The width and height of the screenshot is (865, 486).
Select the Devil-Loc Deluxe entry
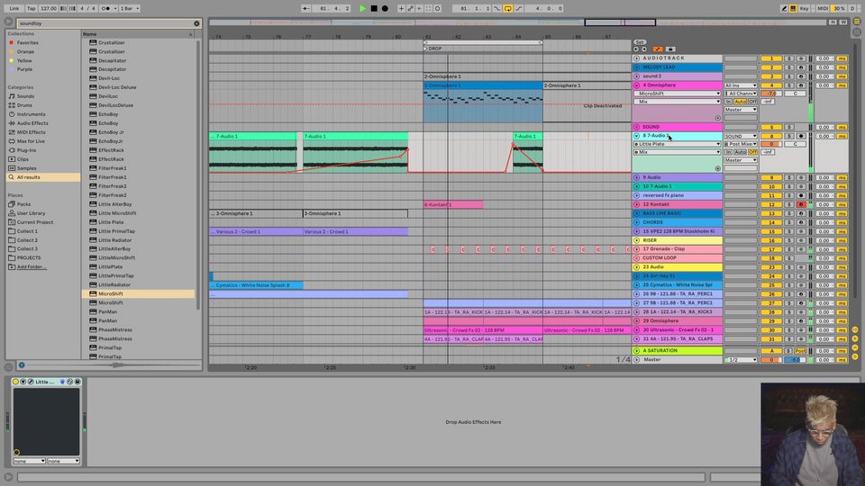tap(117, 87)
